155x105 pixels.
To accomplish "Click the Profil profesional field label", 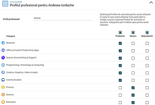I will pyautogui.click(x=11, y=19).
